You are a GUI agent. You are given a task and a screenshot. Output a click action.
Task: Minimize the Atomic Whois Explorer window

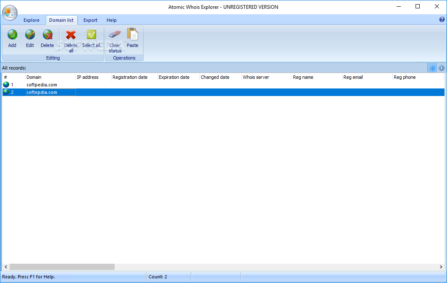point(399,7)
